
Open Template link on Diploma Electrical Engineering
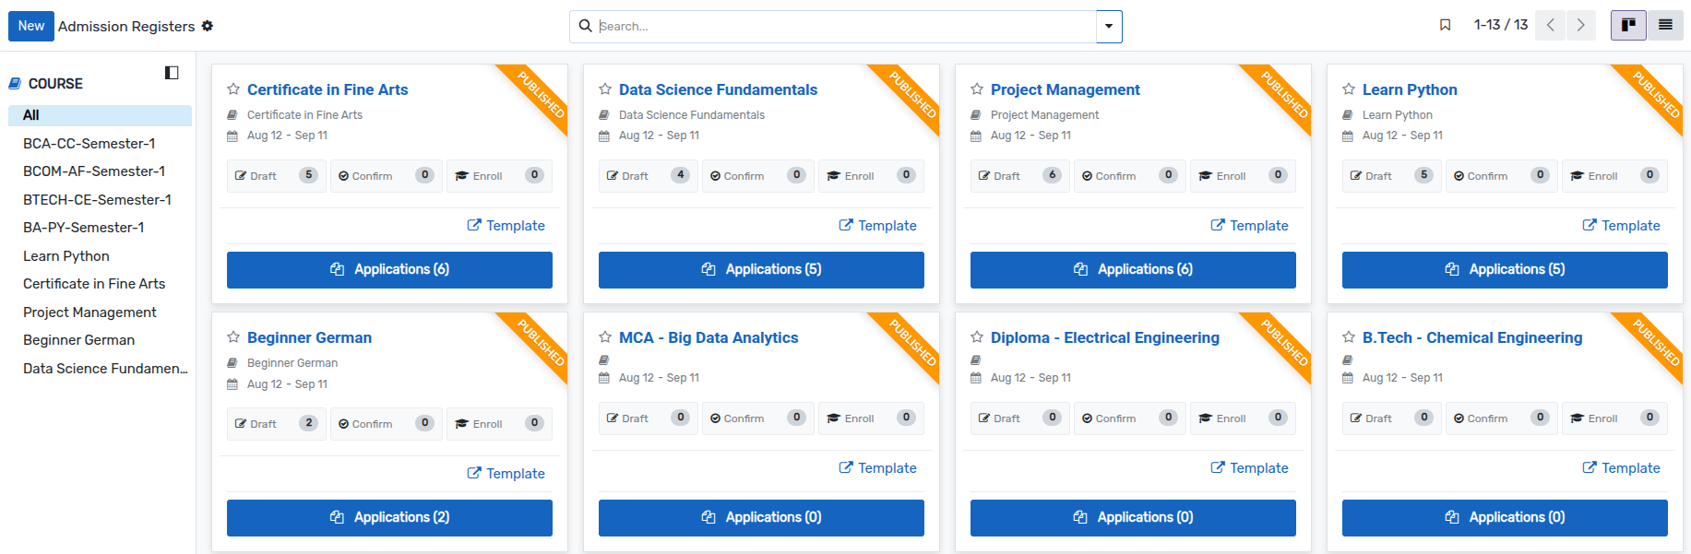point(1249,467)
